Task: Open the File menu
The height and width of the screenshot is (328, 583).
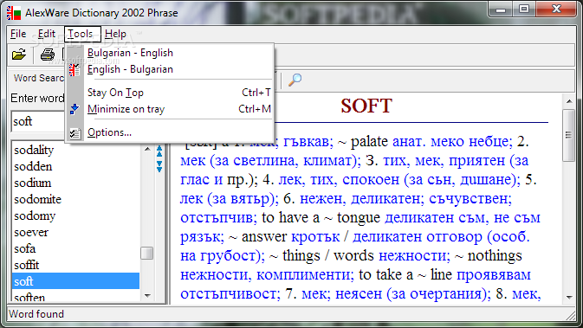Action: pos(18,34)
